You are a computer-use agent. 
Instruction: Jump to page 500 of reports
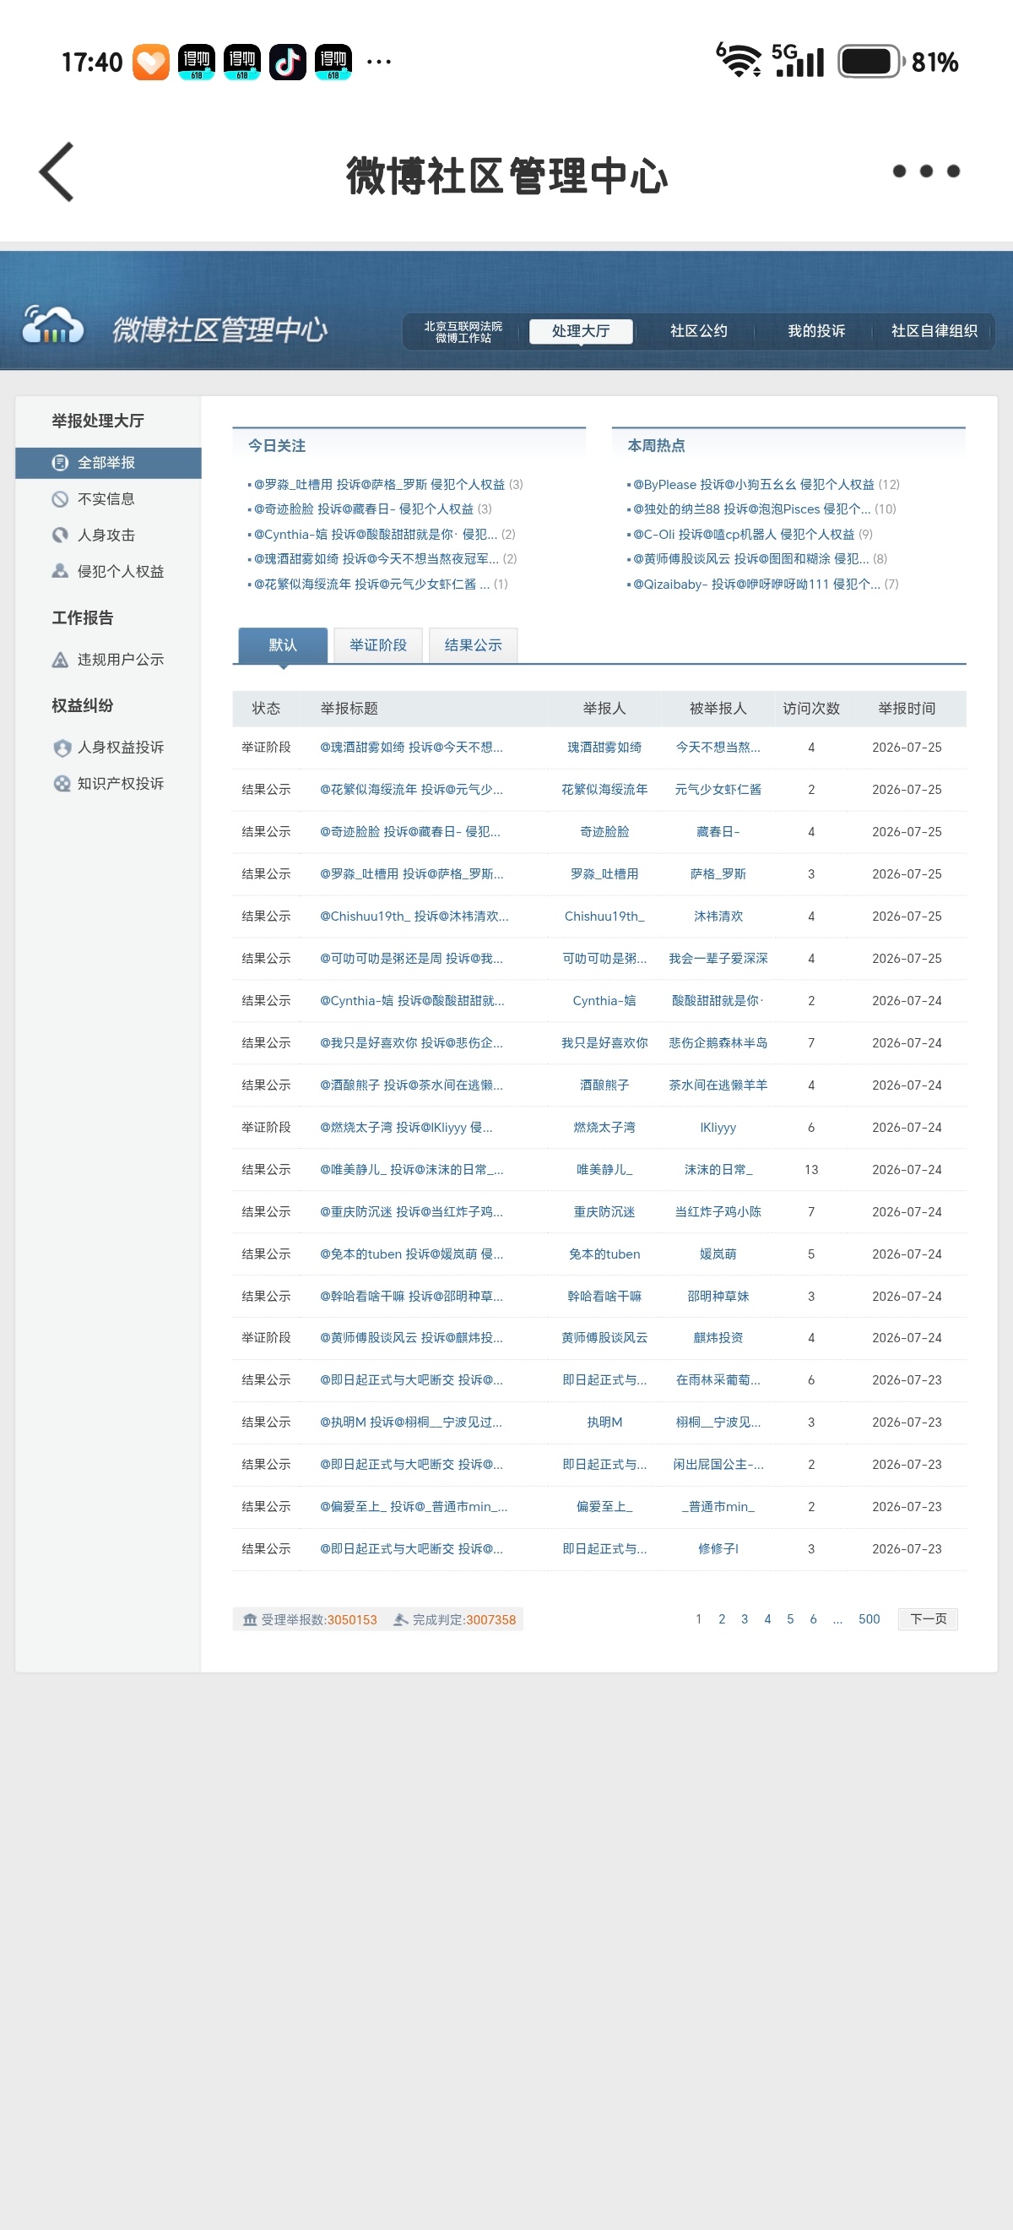(869, 1619)
